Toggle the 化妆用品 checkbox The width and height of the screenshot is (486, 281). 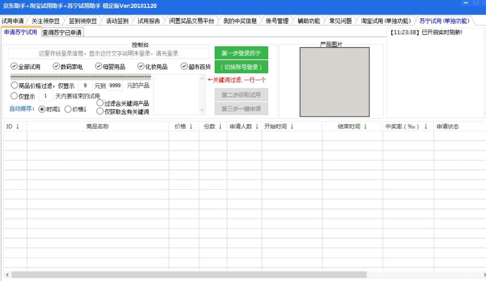tap(152, 66)
